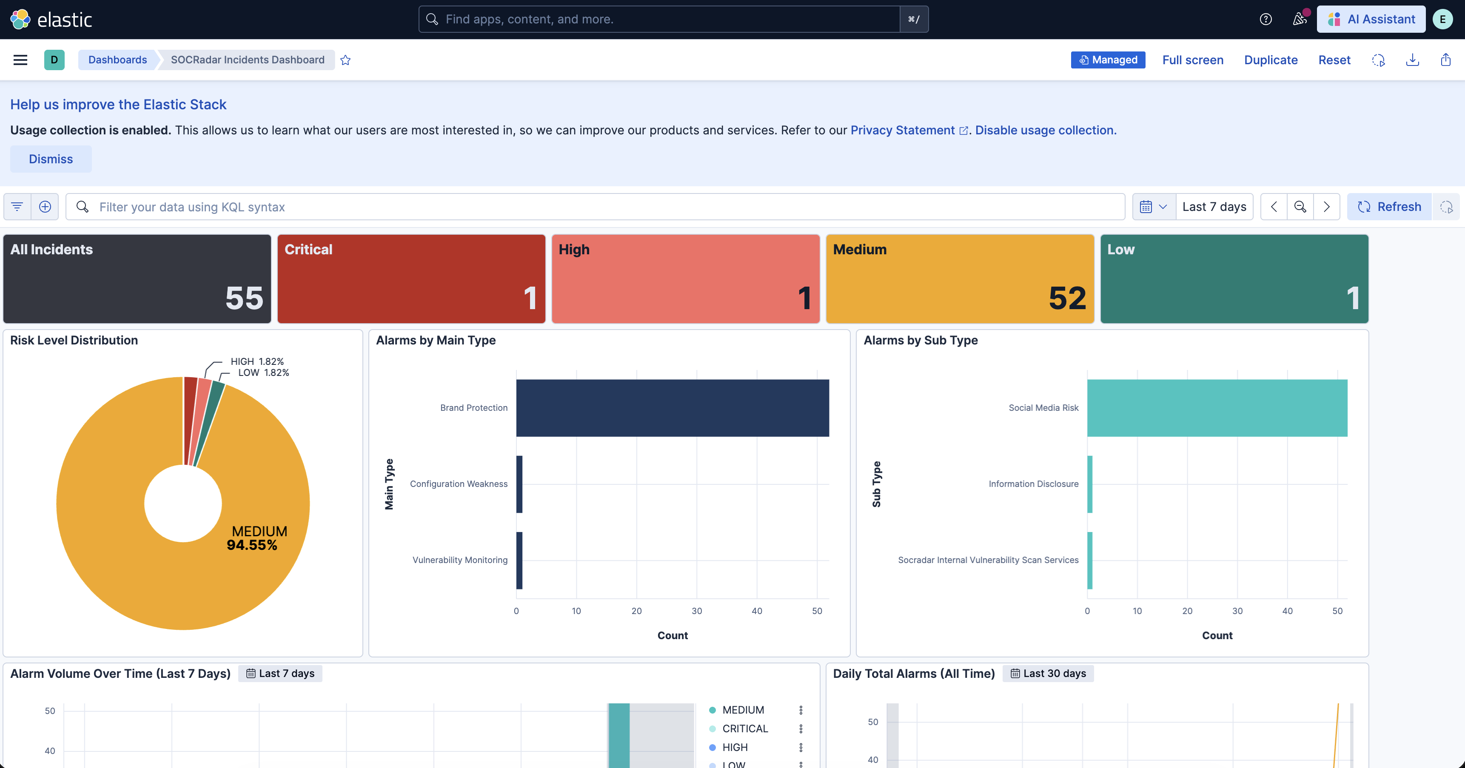
Task: Toggle the main navigation hamburger menu
Action: (x=20, y=60)
